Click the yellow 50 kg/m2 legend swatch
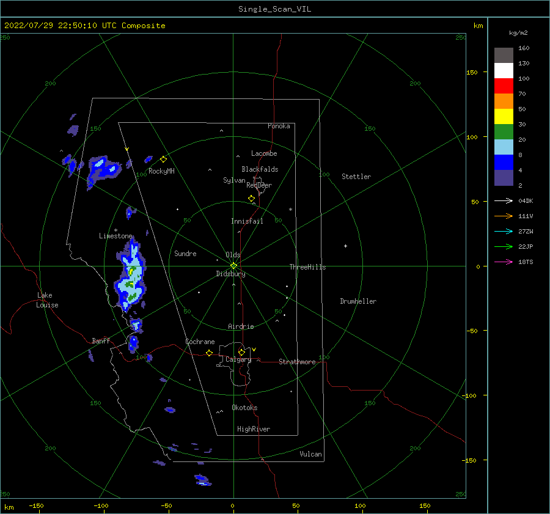550x514 pixels. (x=504, y=117)
